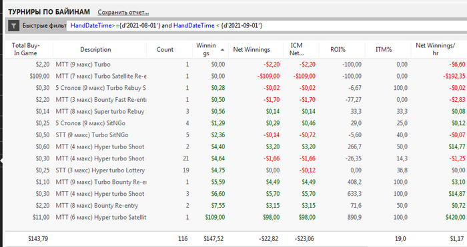Viewport: 467px width, 247px height.
Task: Select row 'MTT (8 макс) Super turbo Rebuy'
Action: tap(236, 111)
